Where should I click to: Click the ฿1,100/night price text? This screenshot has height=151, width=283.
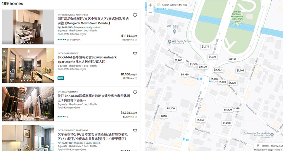point(129,74)
